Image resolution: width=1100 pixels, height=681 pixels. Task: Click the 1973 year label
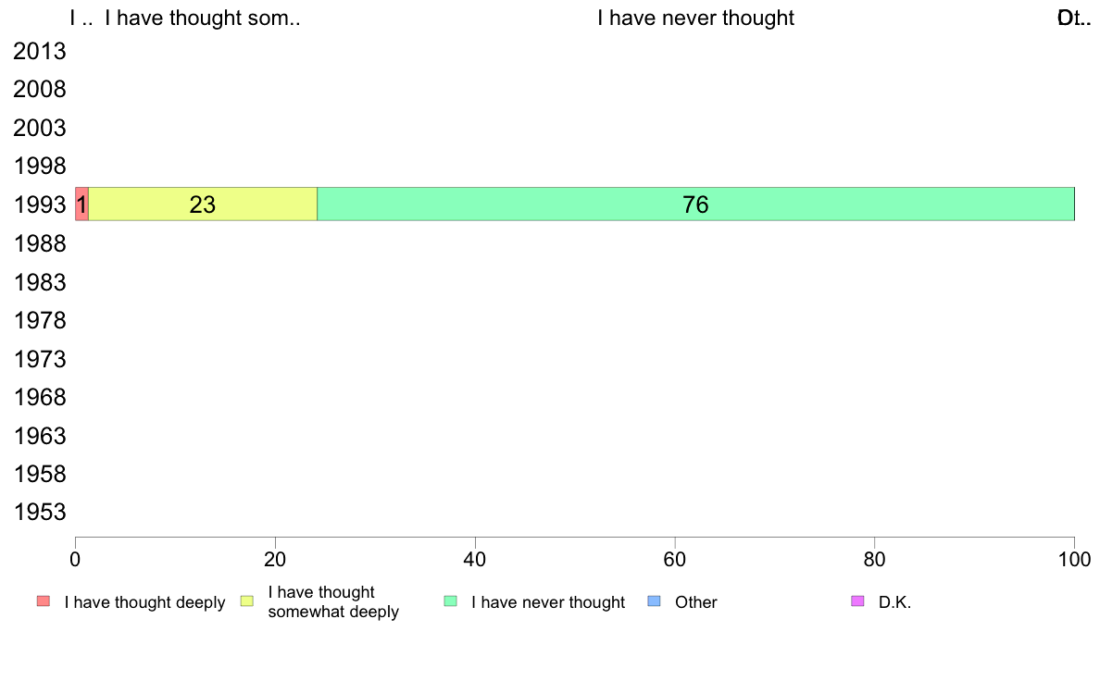coord(40,359)
